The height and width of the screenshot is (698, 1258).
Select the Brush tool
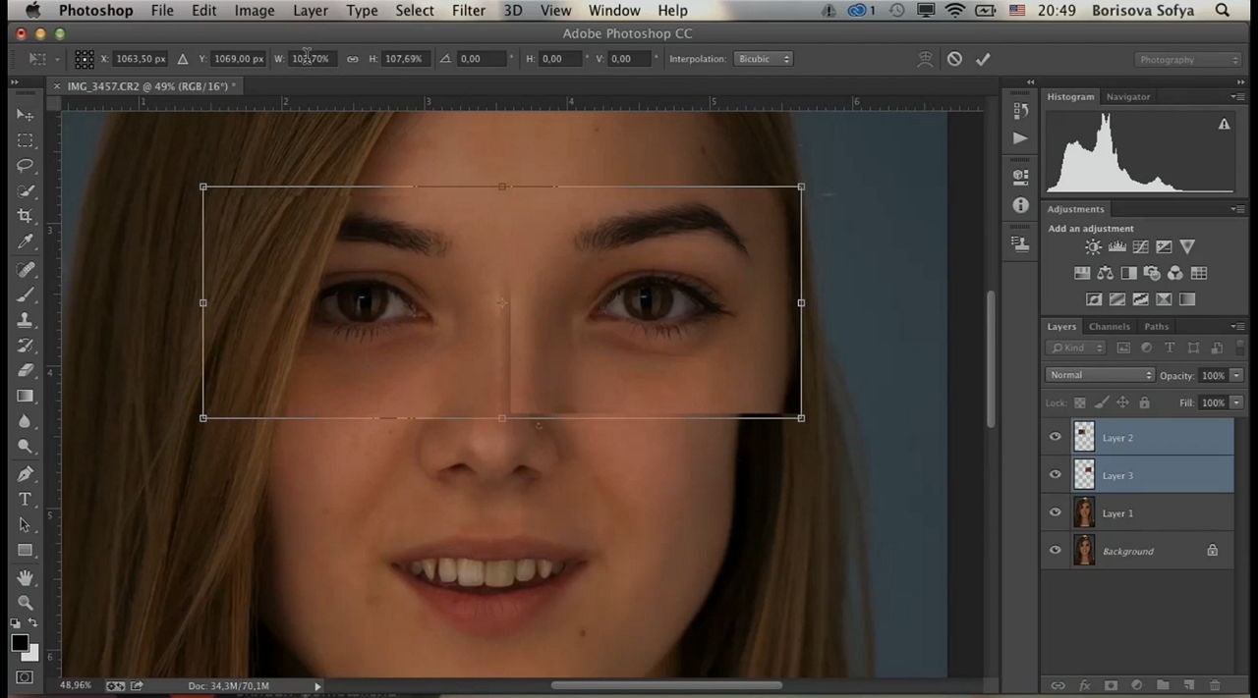[x=26, y=295]
